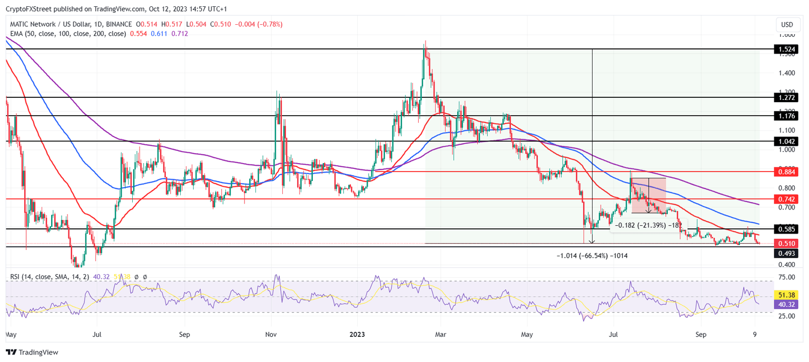Click the red 0.884 price level label
The height and width of the screenshot is (362, 809).
click(787, 171)
